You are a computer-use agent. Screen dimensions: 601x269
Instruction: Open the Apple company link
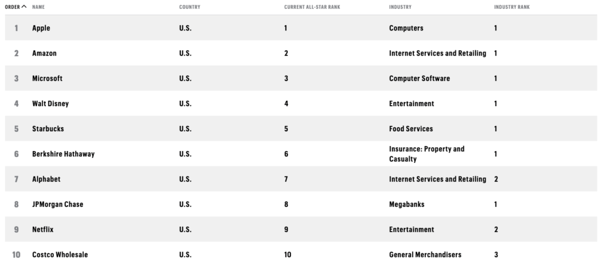(x=41, y=28)
